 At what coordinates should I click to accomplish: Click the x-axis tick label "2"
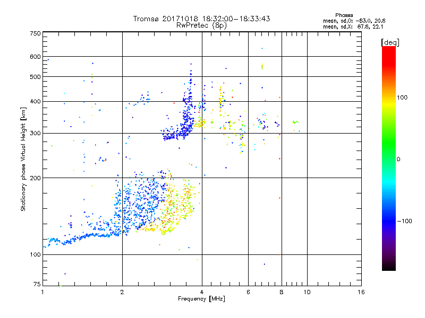[x=122, y=292]
